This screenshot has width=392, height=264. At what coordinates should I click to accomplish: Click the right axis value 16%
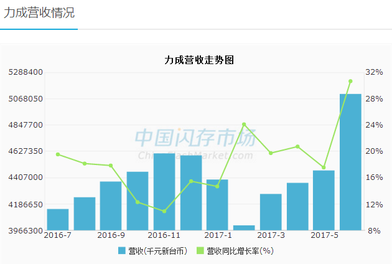pos(374,177)
